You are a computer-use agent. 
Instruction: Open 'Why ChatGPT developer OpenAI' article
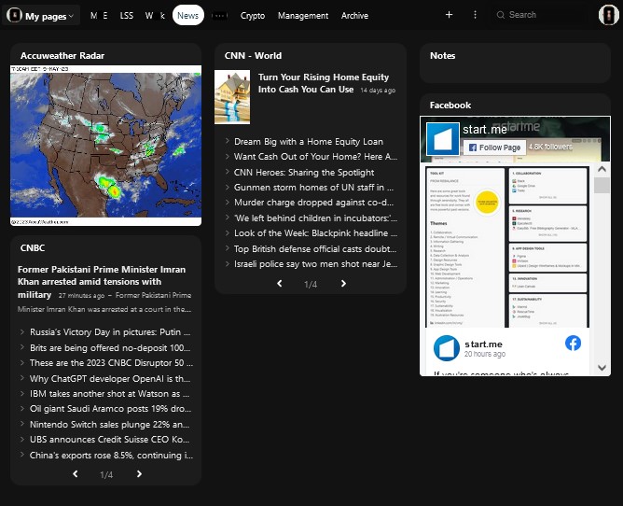click(x=110, y=379)
